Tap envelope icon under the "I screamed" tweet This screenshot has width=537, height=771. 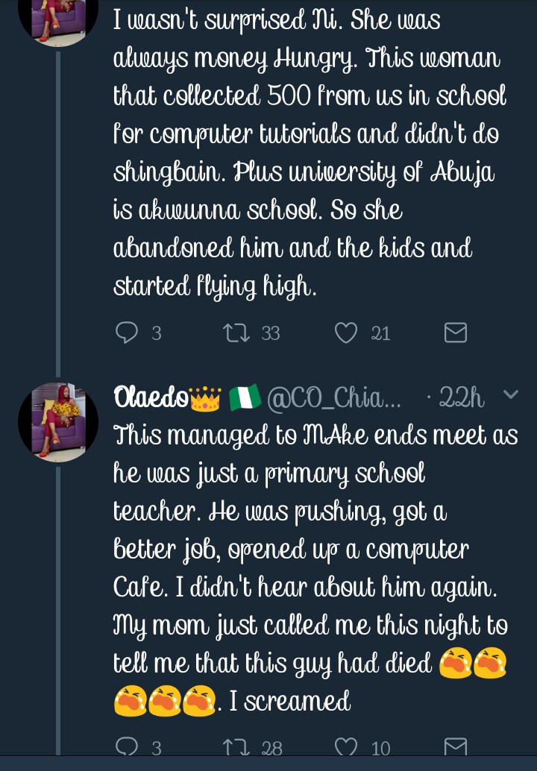click(455, 747)
